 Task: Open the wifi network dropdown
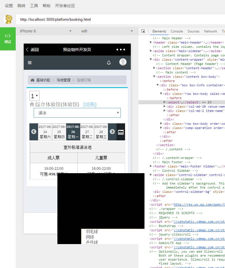point(107,31)
